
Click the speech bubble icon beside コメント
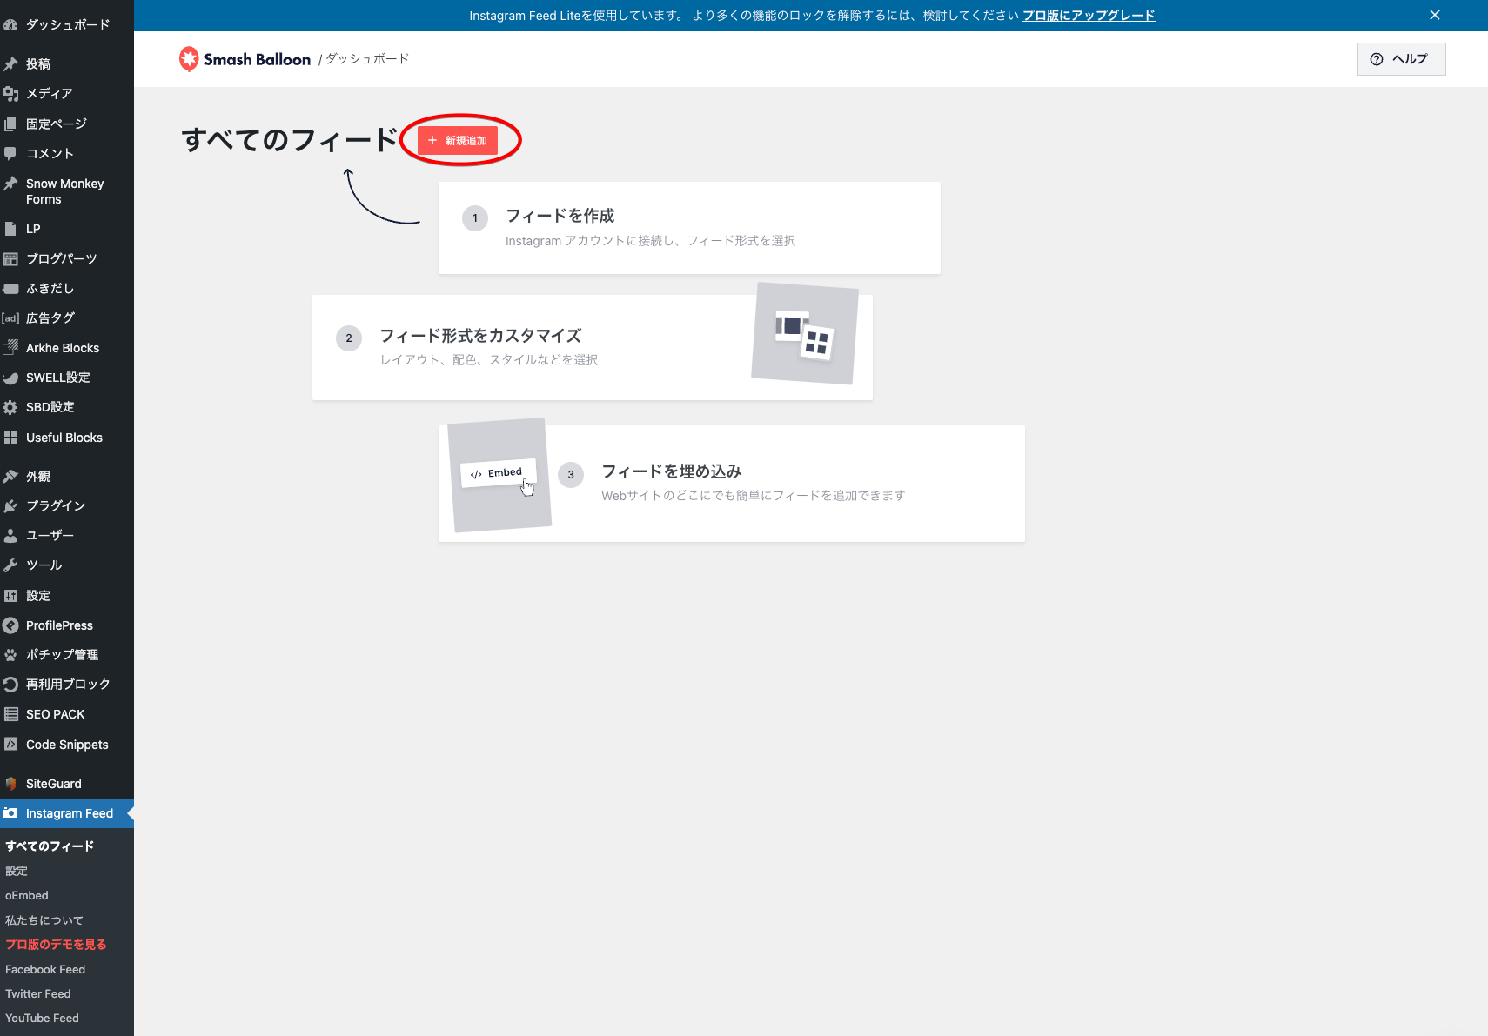10,154
